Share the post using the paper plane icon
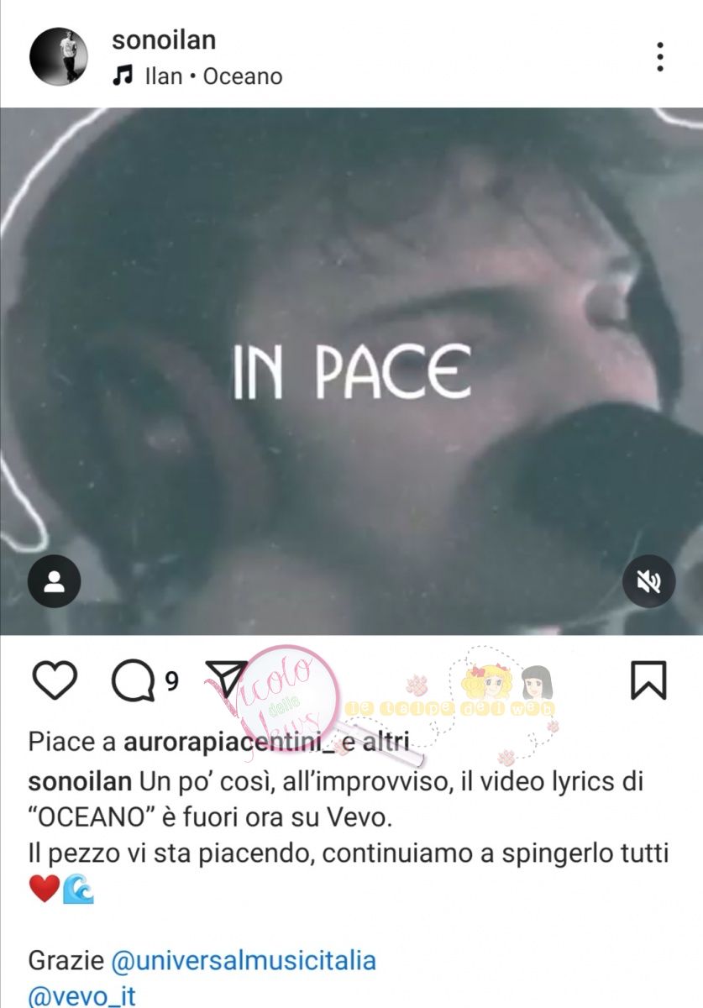 tap(227, 679)
